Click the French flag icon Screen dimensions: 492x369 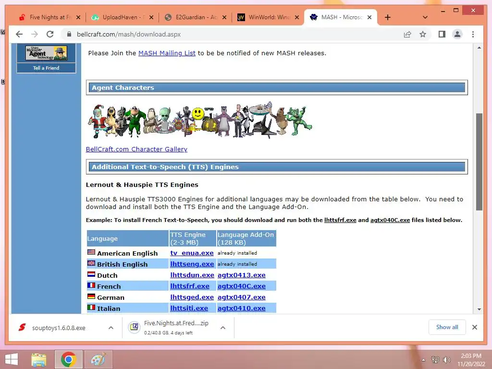point(91,285)
